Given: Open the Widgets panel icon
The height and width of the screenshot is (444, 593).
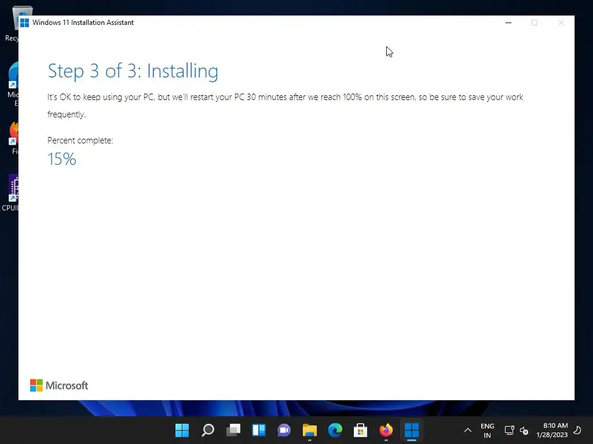Looking at the screenshot, I should coord(259,430).
